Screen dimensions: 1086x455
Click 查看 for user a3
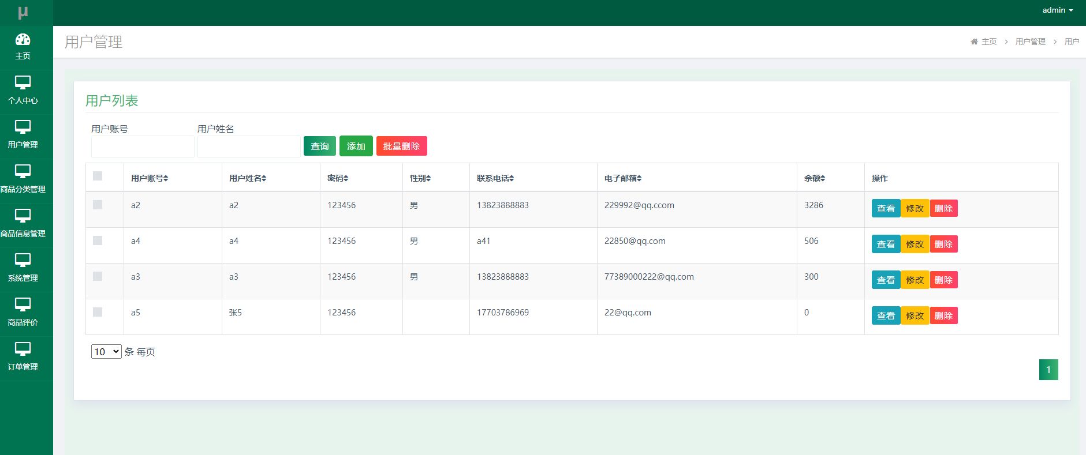tap(886, 280)
